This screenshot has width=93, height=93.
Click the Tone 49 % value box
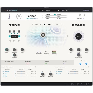click(x=14, y=36)
